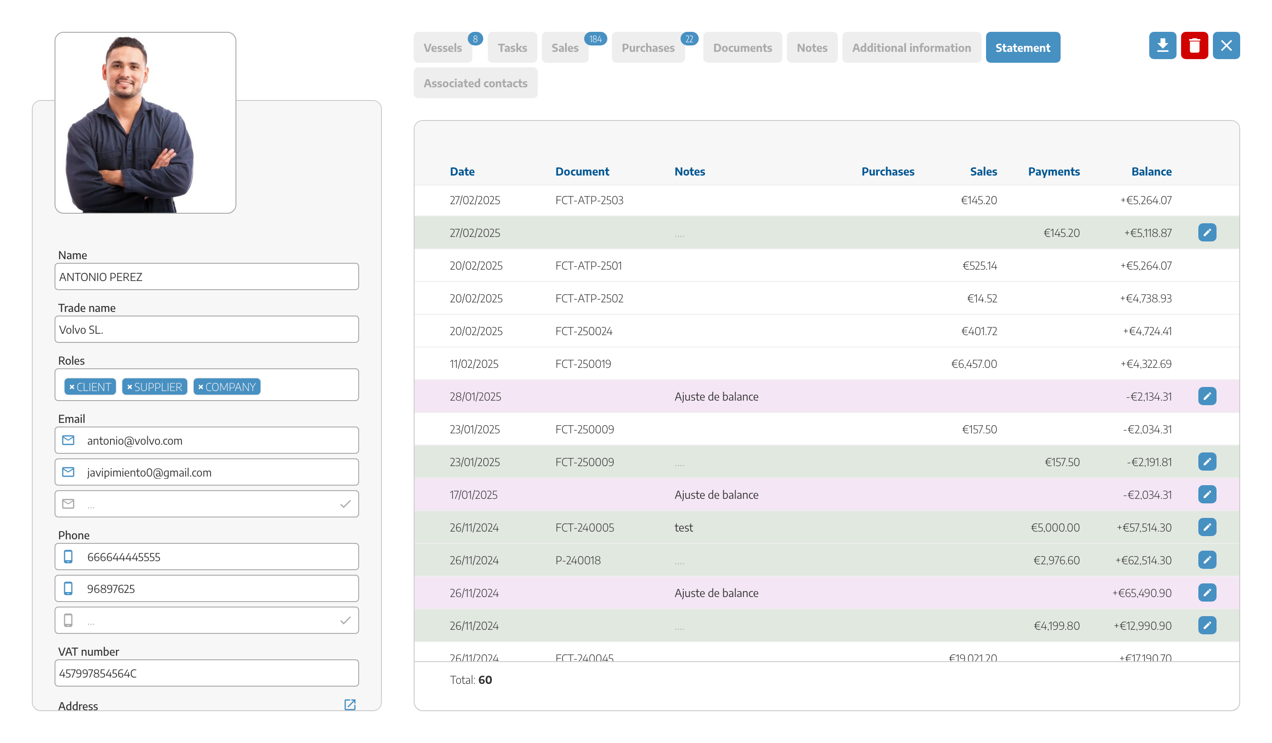Click phone icon beside 666644445555

point(68,557)
